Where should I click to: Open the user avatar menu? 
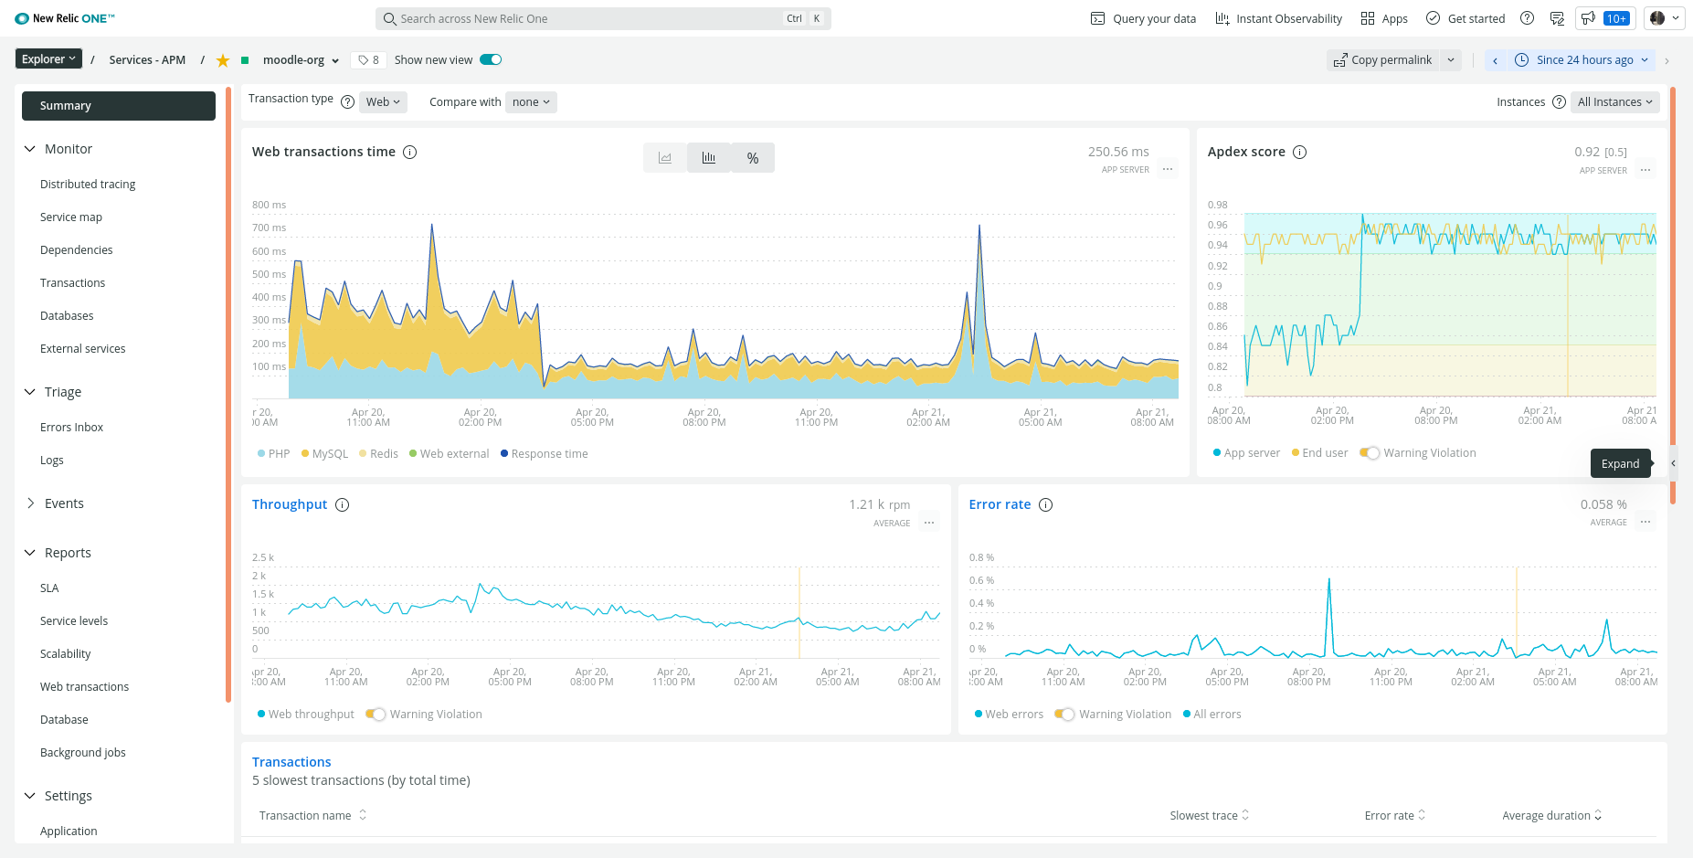1665,18
